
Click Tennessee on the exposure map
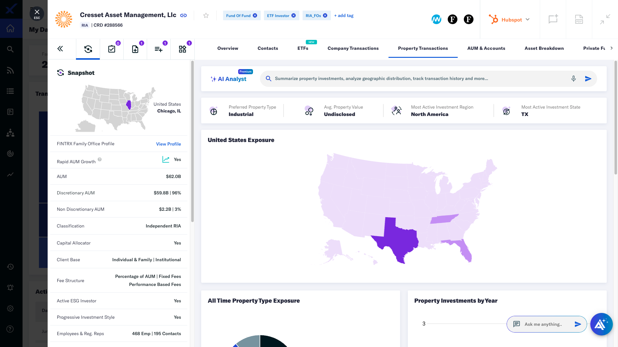pyautogui.click(x=444, y=219)
